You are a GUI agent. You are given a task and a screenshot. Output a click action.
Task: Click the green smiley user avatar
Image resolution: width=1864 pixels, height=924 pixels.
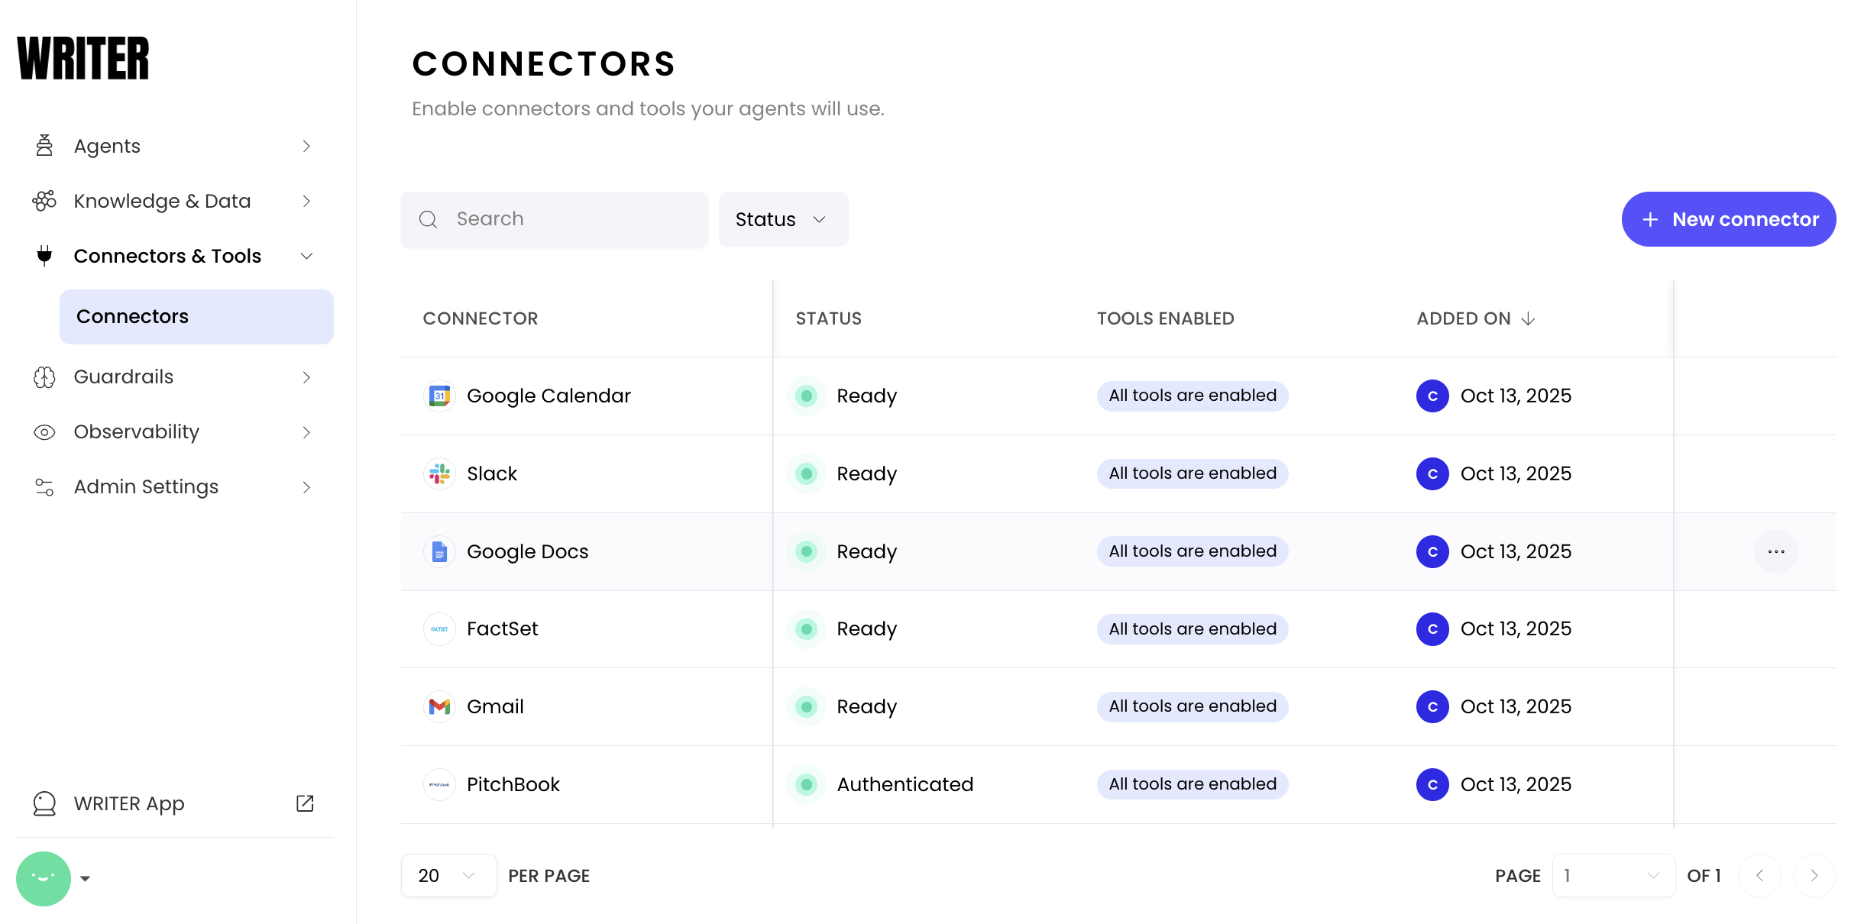click(x=44, y=878)
